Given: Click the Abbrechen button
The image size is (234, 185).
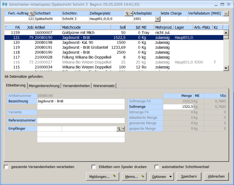Looking at the screenshot, I should pos(216,177).
